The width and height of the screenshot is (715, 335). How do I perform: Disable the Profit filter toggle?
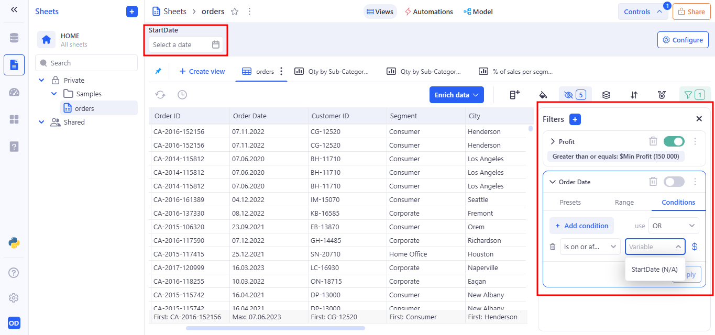pyautogui.click(x=674, y=141)
